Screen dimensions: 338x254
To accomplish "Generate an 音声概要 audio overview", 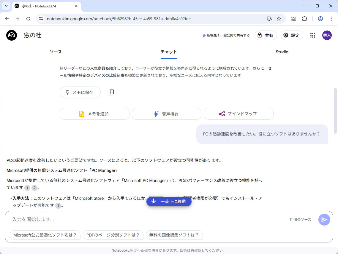I will click(x=166, y=114).
